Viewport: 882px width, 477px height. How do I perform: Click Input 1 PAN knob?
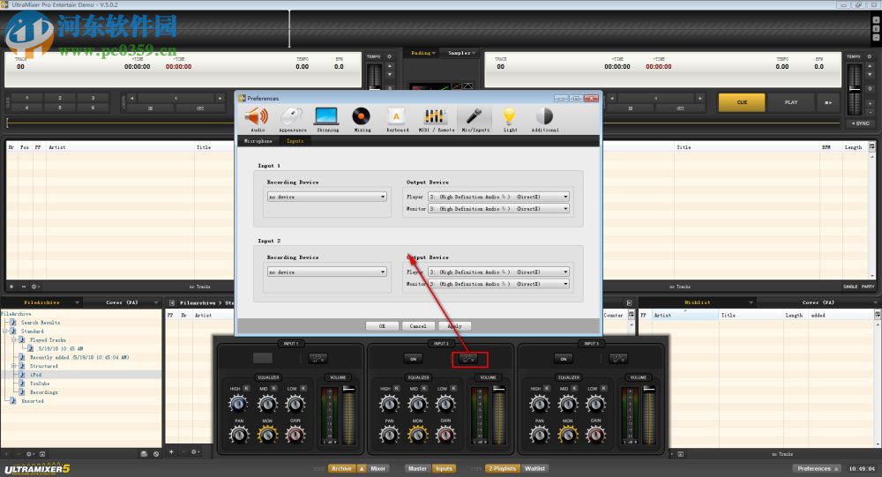[x=239, y=434]
